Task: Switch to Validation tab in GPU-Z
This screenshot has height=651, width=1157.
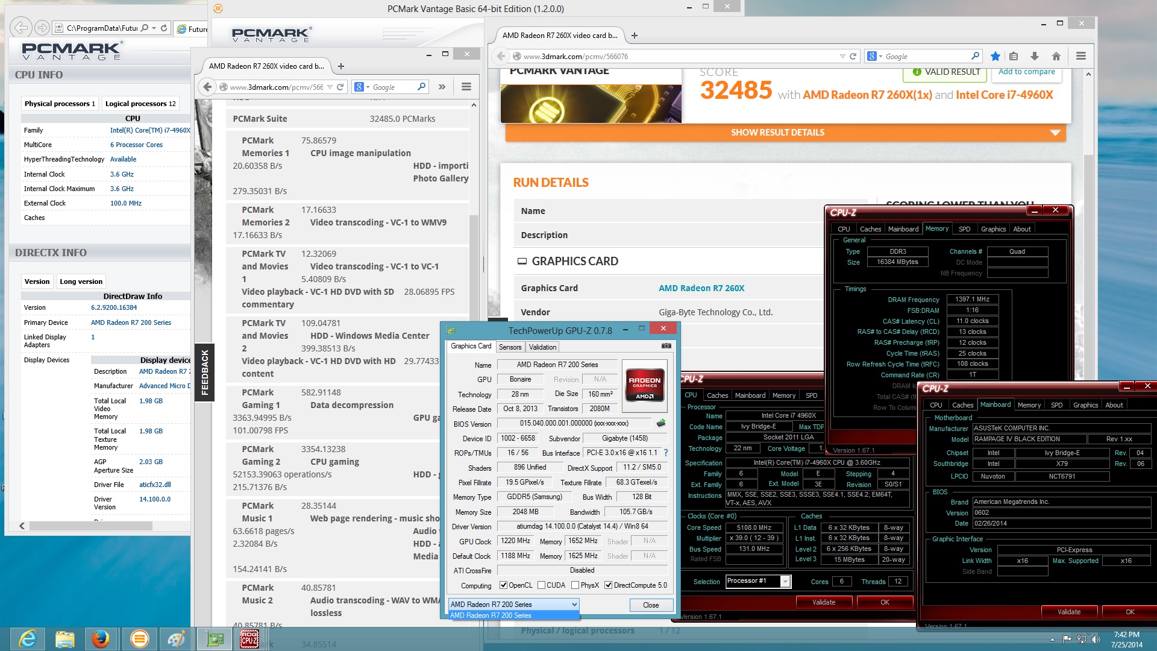Action: coord(542,347)
